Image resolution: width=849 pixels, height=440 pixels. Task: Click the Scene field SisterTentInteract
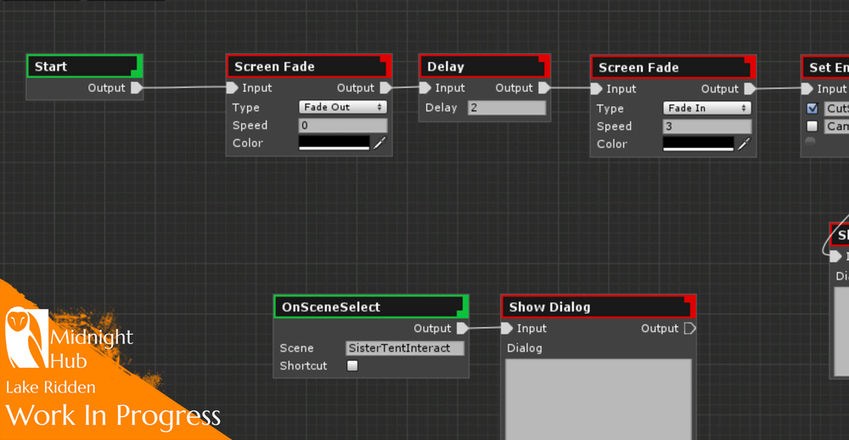(405, 348)
